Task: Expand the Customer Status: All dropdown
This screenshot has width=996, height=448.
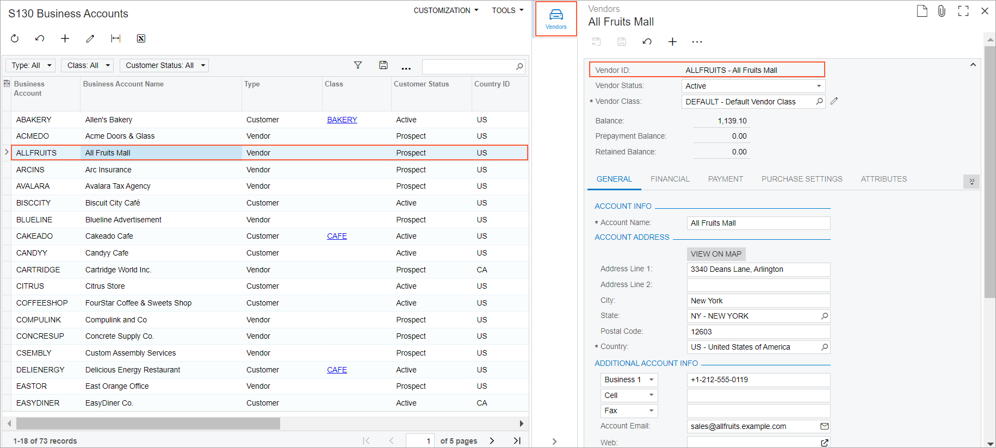Action: pos(164,65)
